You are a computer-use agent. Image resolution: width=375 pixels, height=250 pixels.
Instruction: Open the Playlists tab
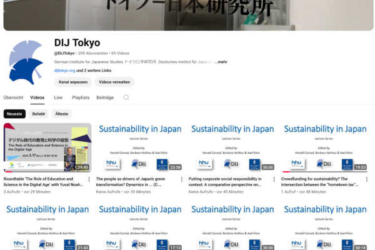point(81,97)
